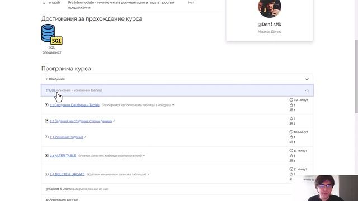Click the like icon of ALTER TABLE lesson
Viewport: 358px width, 201px height.
pyautogui.click(x=291, y=155)
